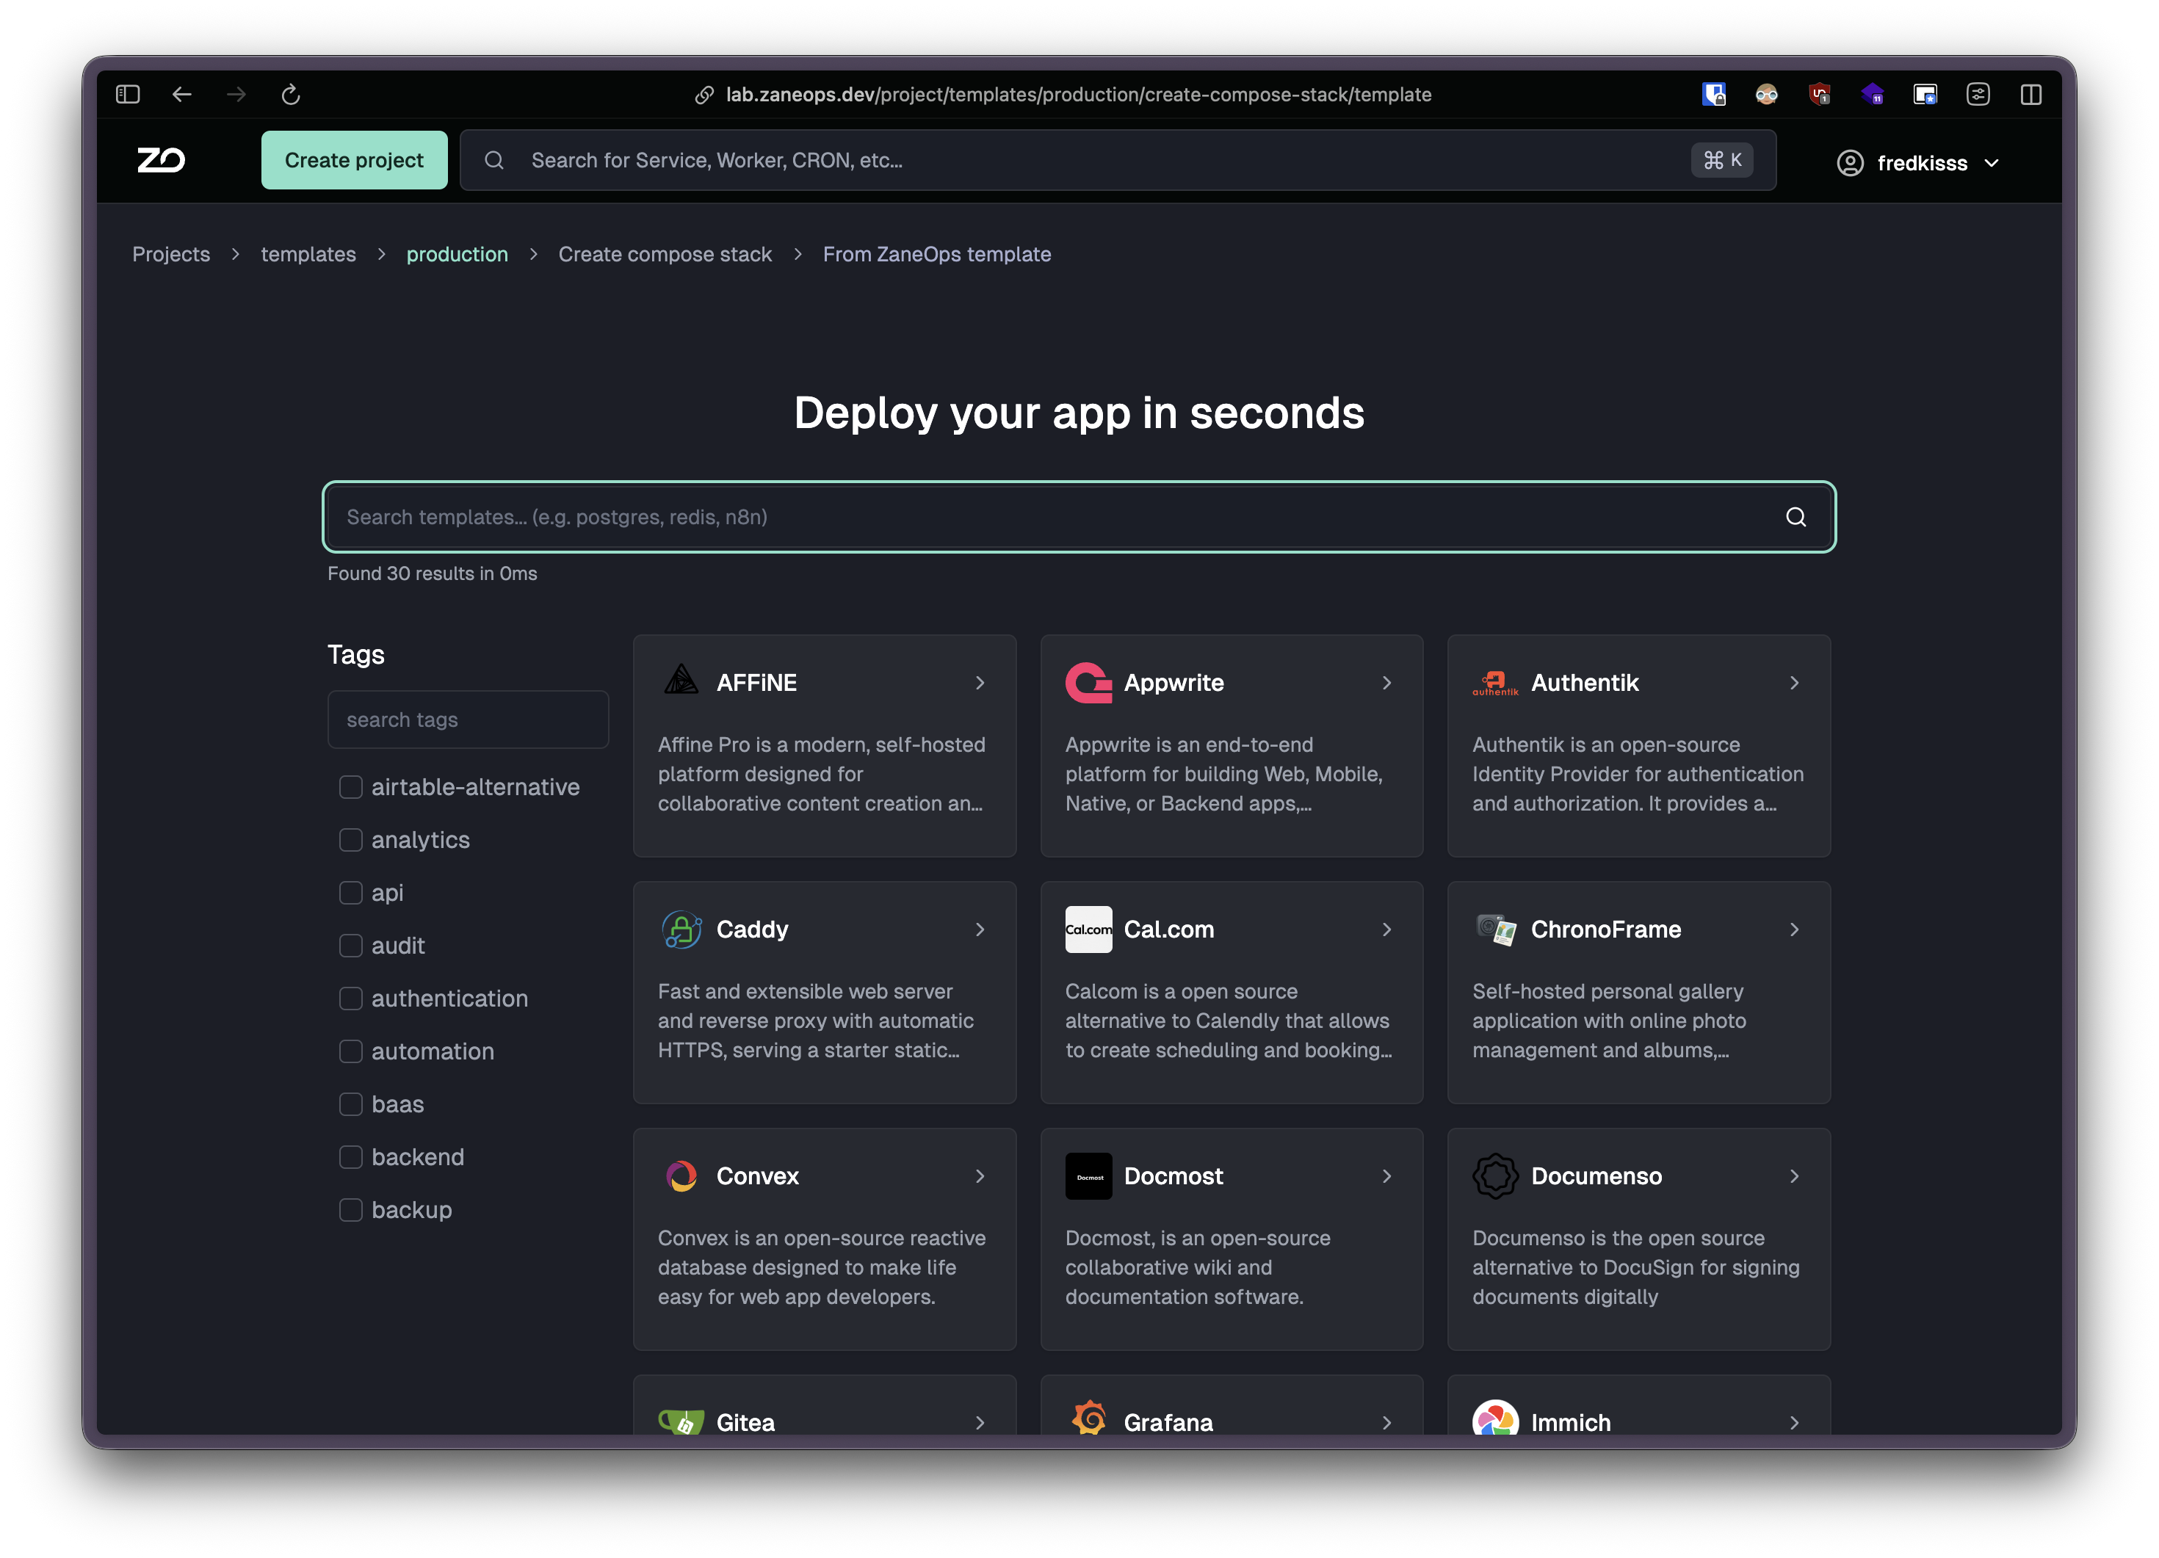Click the Documenso logo icon
Screen dimensions: 2159x1558
1495,1175
